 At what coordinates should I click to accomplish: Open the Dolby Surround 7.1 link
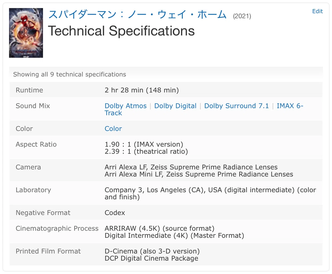237,106
